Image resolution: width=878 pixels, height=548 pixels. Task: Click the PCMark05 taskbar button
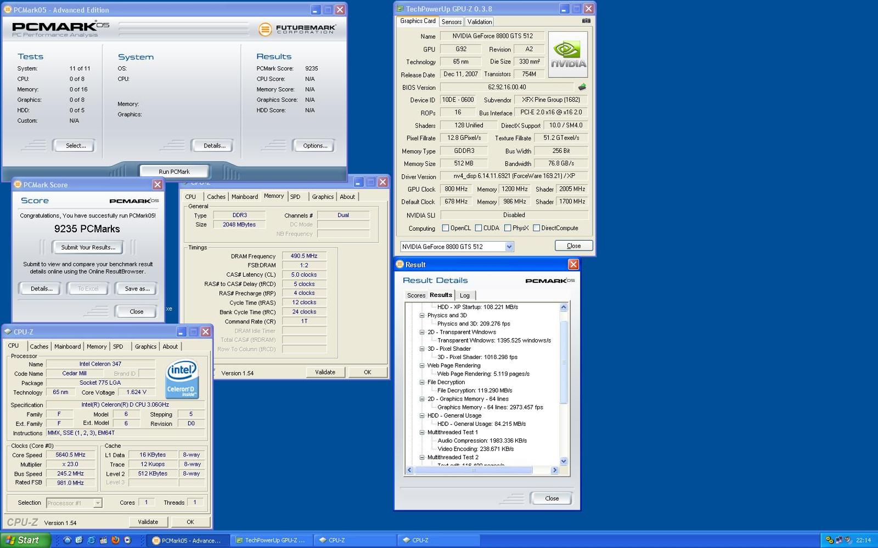tap(188, 540)
